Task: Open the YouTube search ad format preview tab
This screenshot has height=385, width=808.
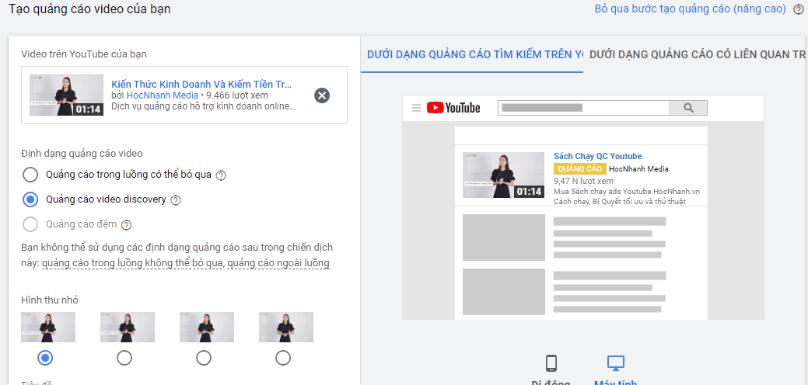Action: coord(474,55)
